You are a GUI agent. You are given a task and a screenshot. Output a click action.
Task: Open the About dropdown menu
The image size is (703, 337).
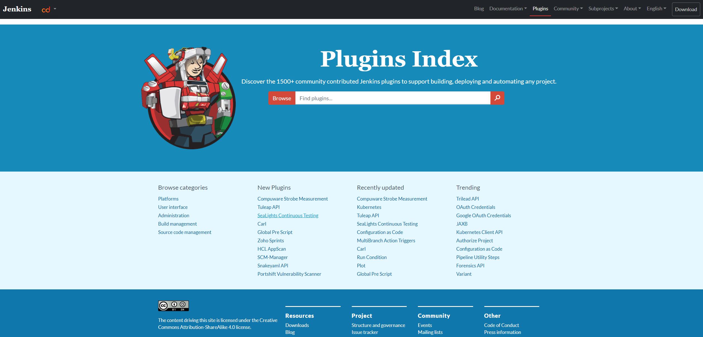coord(632,9)
